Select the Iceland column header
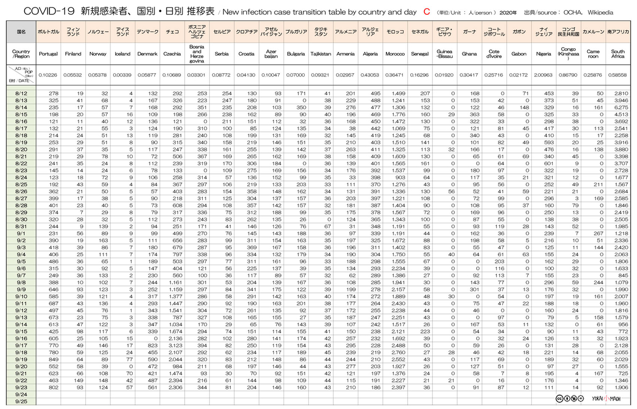637x409 pixels. (x=123, y=54)
